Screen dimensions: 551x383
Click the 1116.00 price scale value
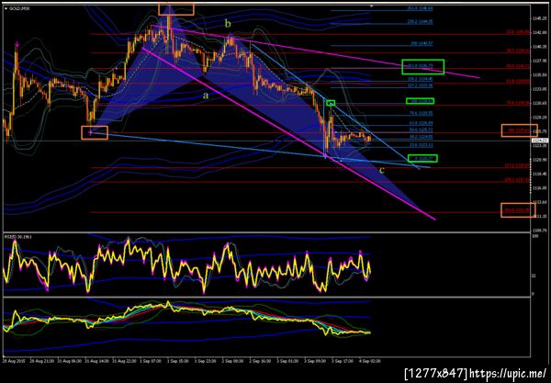tap(539, 188)
